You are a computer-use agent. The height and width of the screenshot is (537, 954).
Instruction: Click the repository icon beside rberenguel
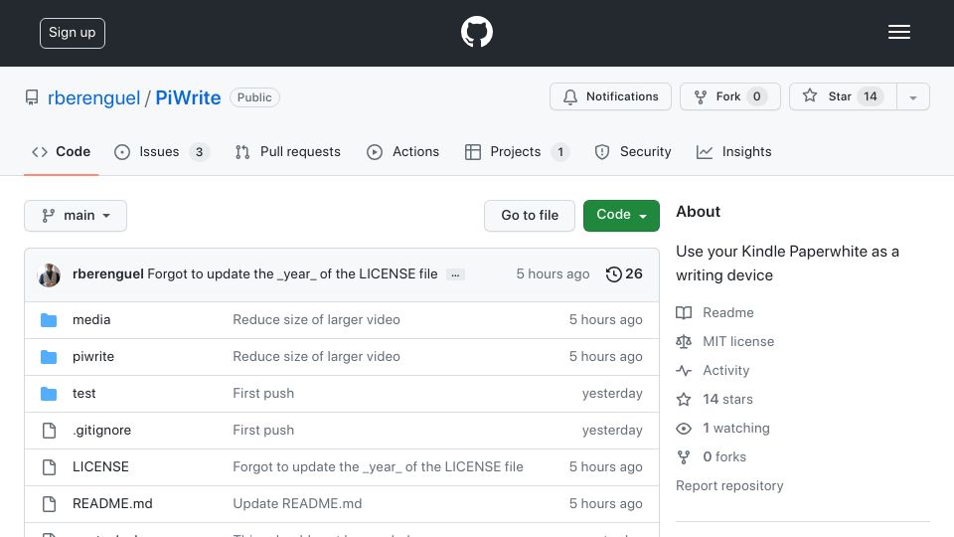[32, 97]
